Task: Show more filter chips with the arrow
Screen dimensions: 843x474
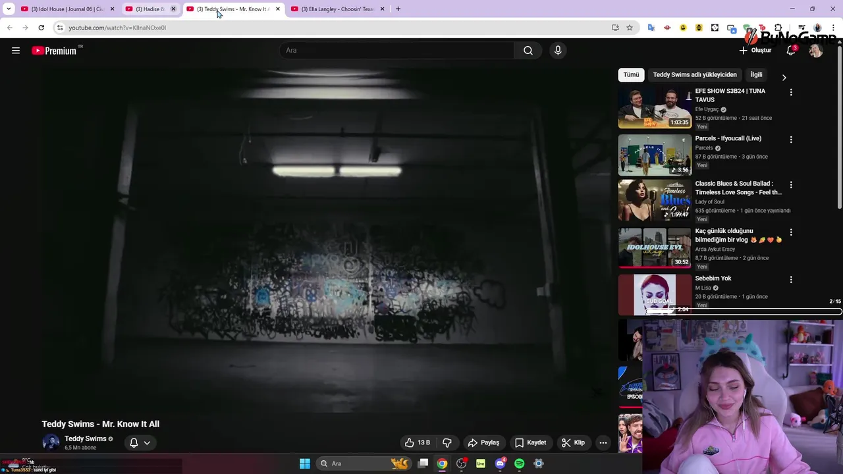Action: click(784, 78)
